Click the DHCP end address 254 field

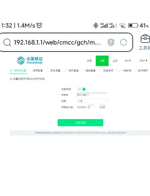pyautogui.click(x=103, y=107)
